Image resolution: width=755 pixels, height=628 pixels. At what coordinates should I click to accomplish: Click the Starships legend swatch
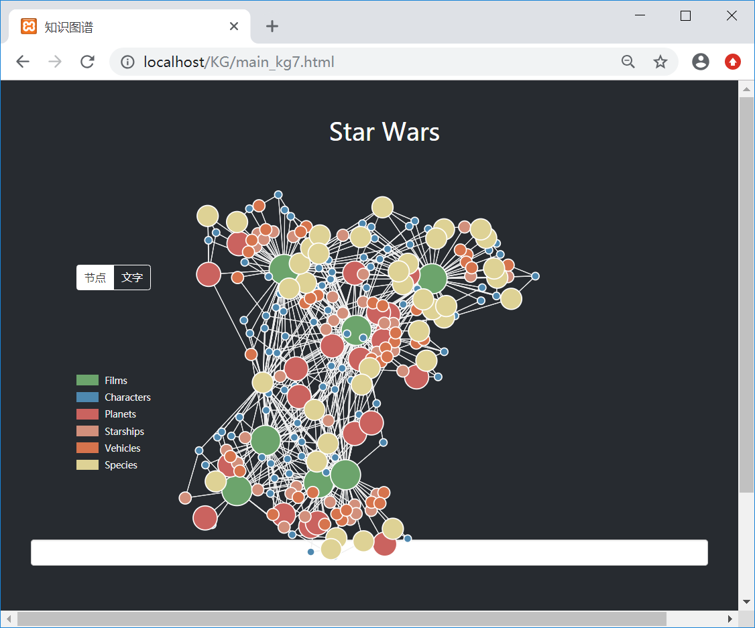(x=87, y=431)
